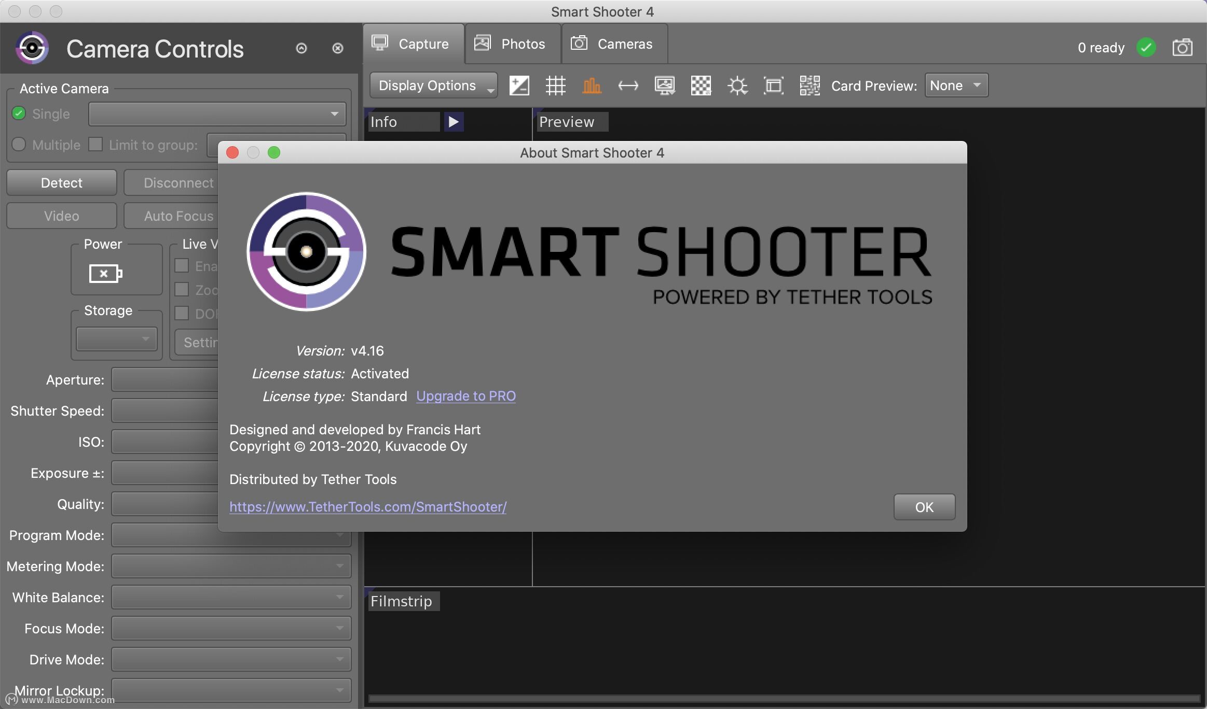This screenshot has height=709, width=1207.
Task: Click the fit-to-frame crop icon
Action: click(x=774, y=86)
